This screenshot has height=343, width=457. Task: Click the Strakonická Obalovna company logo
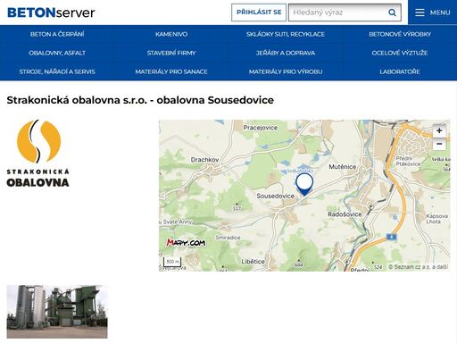[38, 154]
